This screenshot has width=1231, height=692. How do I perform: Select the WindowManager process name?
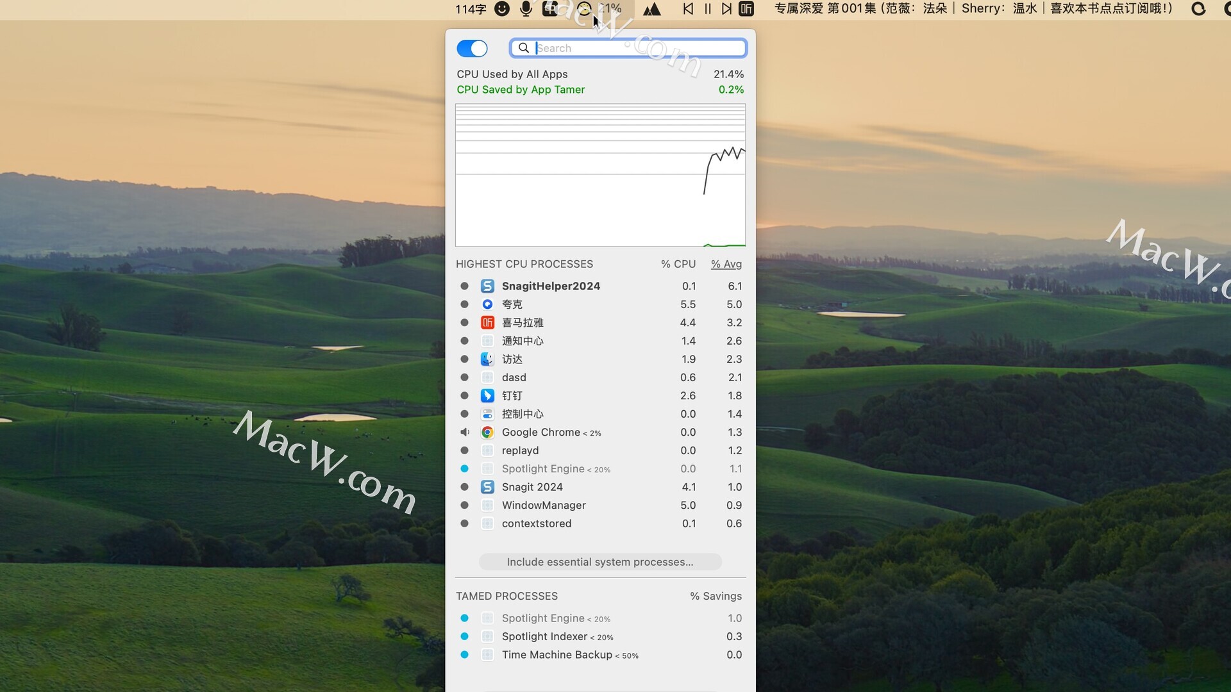[x=544, y=505]
